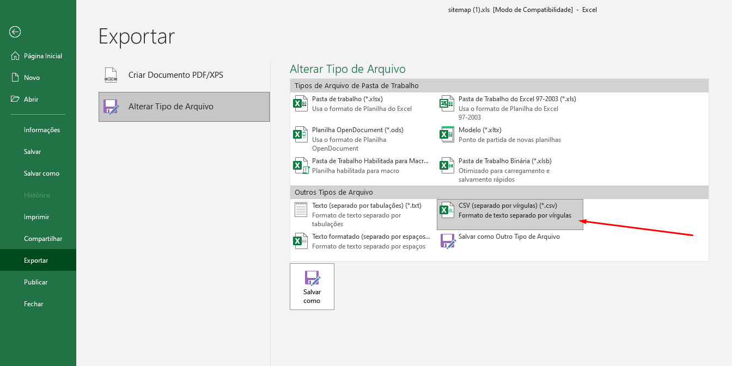Image resolution: width=732 pixels, height=366 pixels.
Task: Click the Pasta de Trabalho Binária icon
Action: click(x=447, y=165)
